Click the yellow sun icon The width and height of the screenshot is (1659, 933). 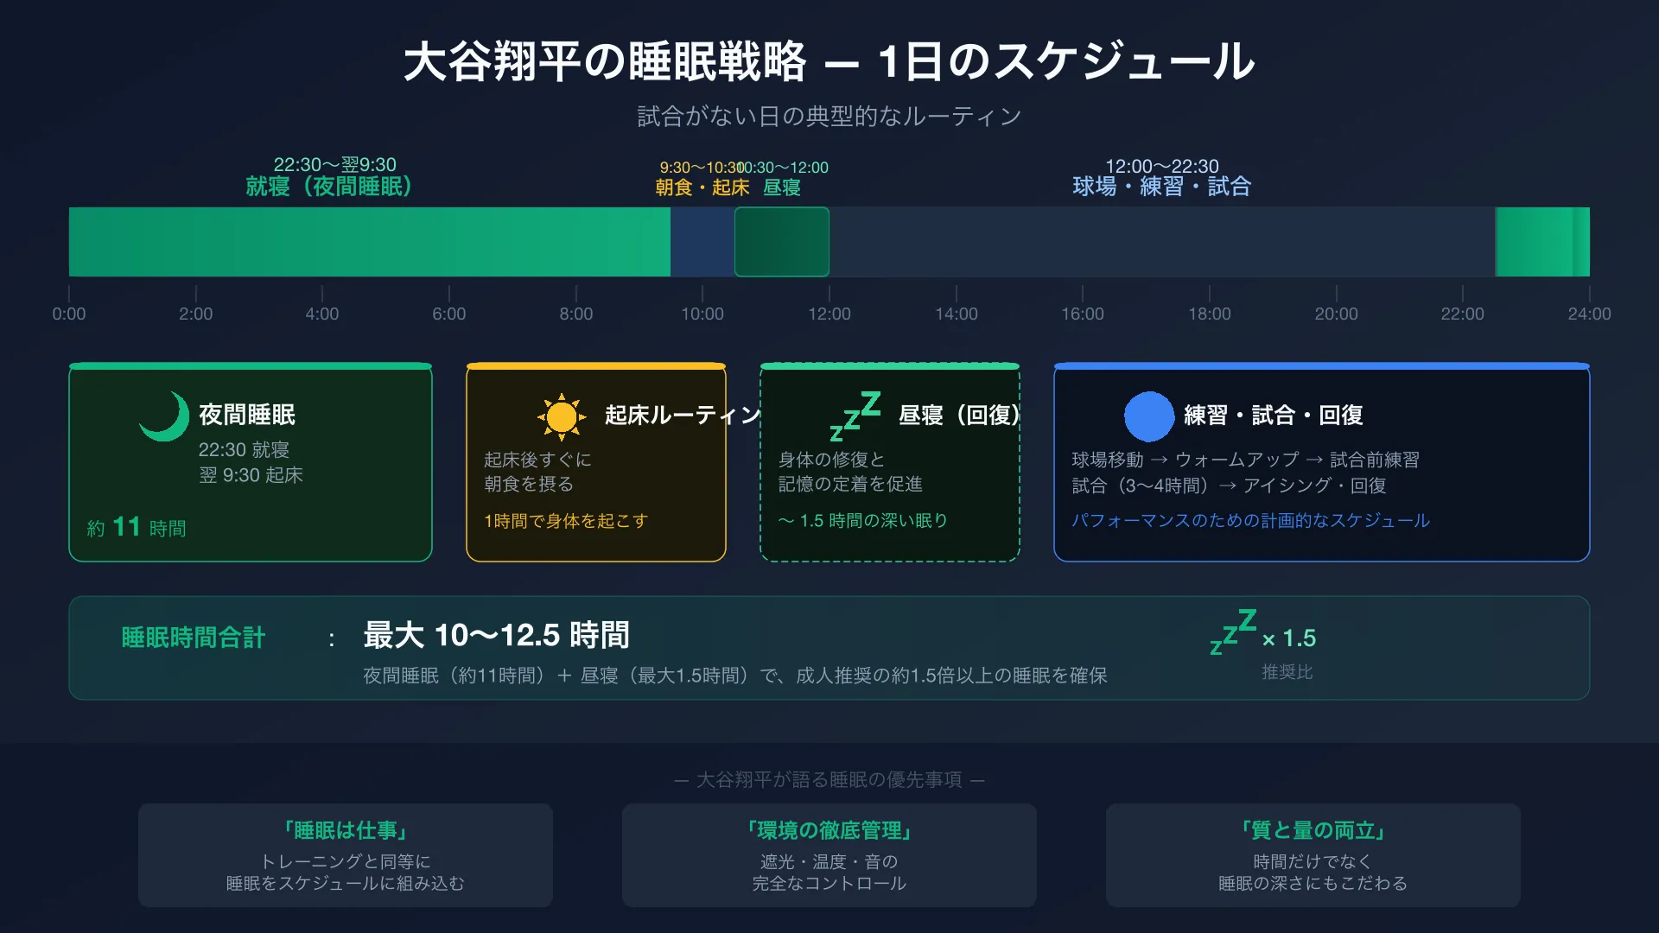562,416
